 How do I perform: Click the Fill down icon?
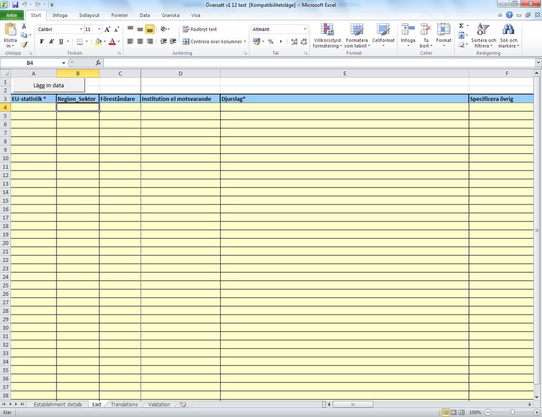click(x=461, y=36)
